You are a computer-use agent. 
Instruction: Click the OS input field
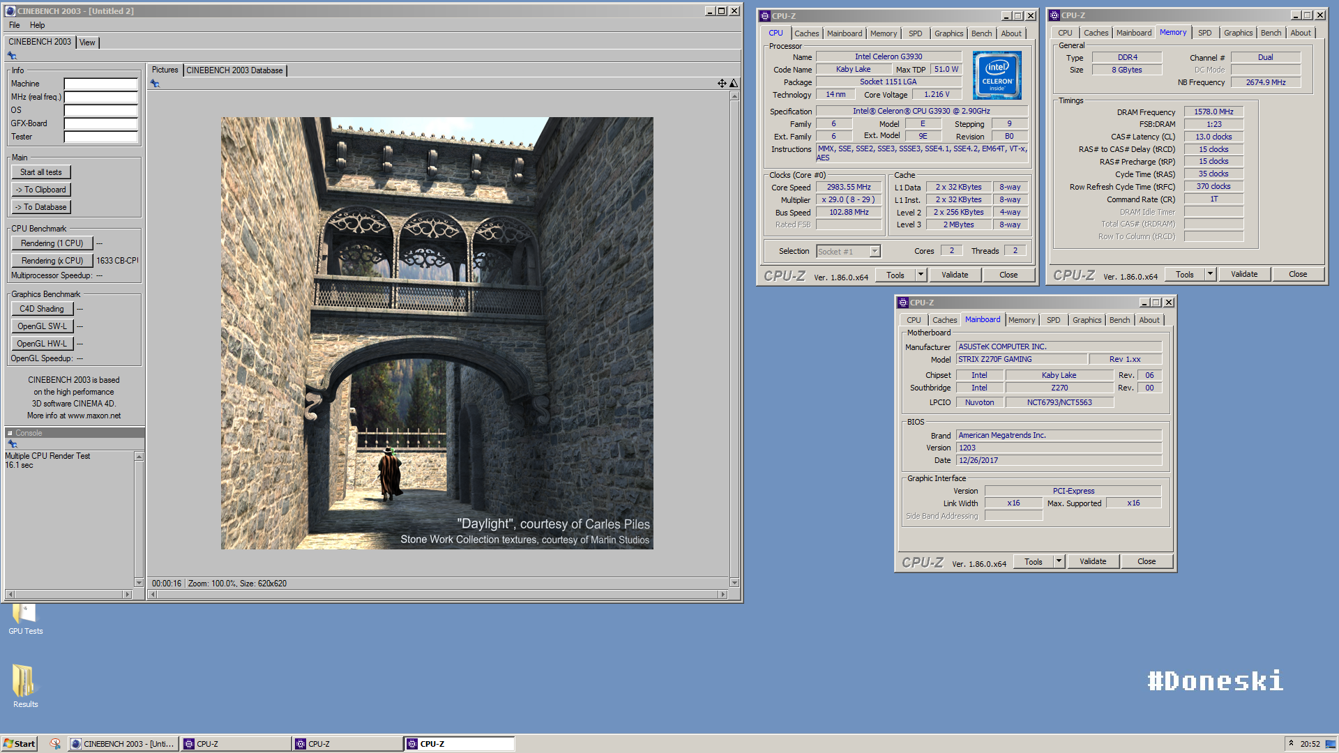click(x=101, y=110)
